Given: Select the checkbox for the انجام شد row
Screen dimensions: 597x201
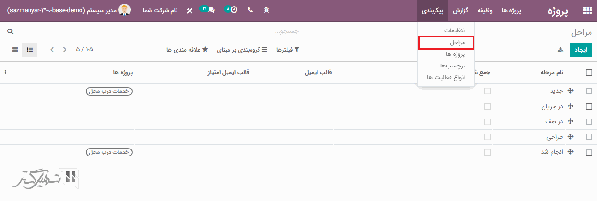Looking at the screenshot, I should point(589,152).
